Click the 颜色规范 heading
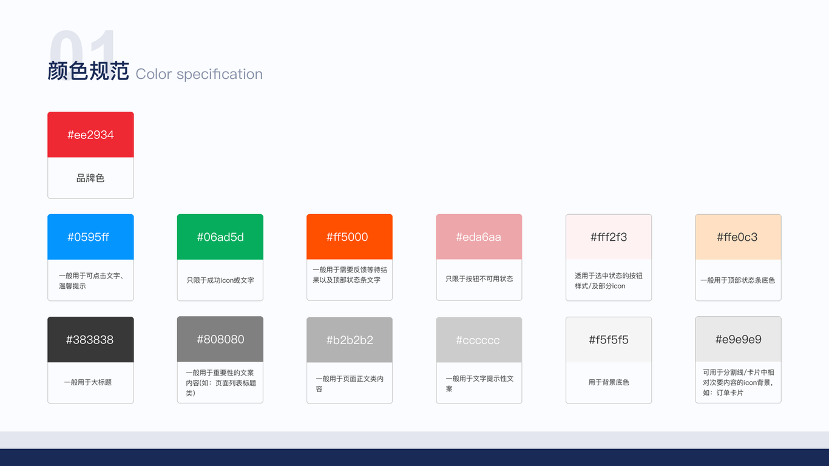The width and height of the screenshot is (829, 466). tap(89, 71)
